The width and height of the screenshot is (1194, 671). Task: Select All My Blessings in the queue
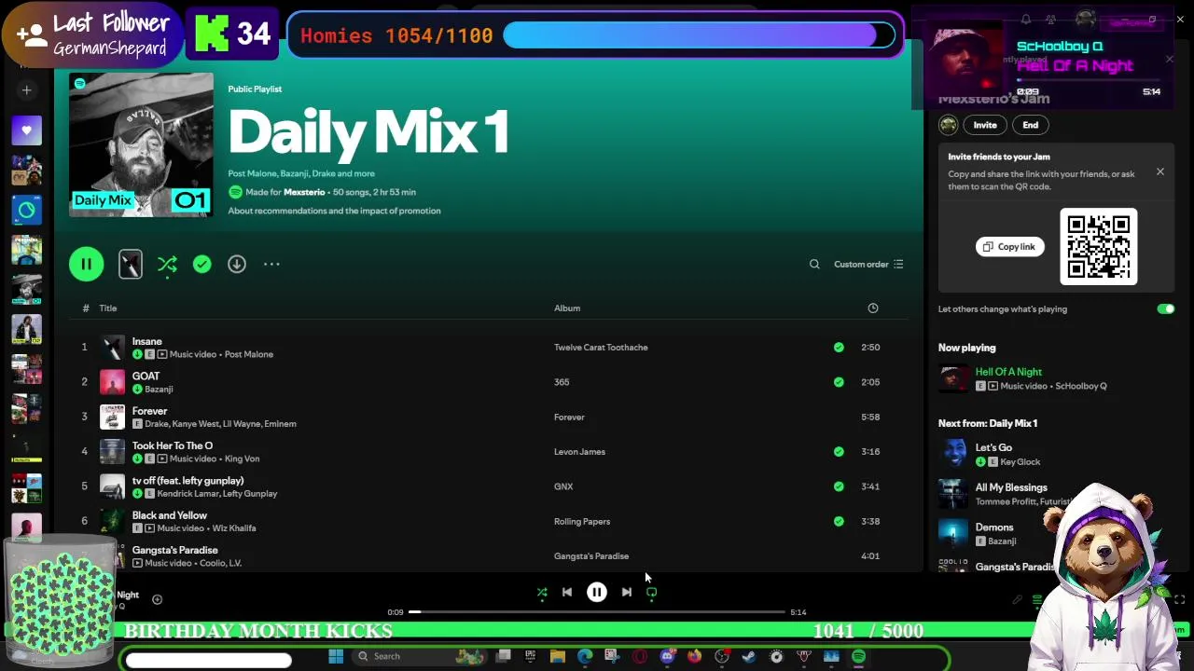[x=1011, y=487]
